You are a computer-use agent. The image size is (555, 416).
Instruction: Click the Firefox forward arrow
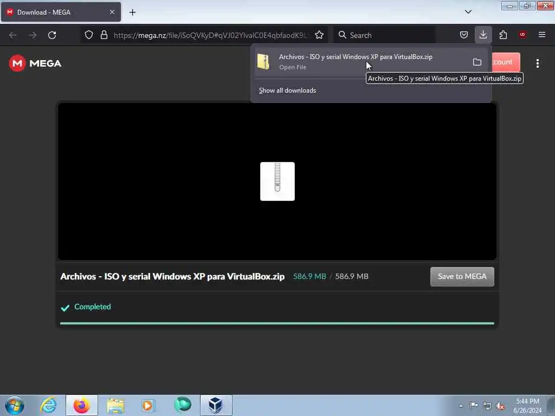pyautogui.click(x=33, y=35)
